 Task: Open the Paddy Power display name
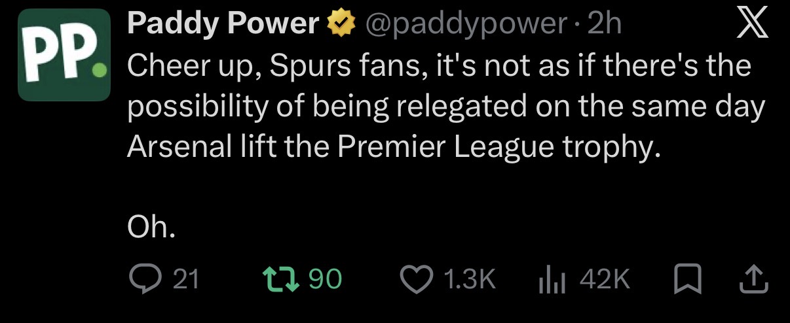222,25
